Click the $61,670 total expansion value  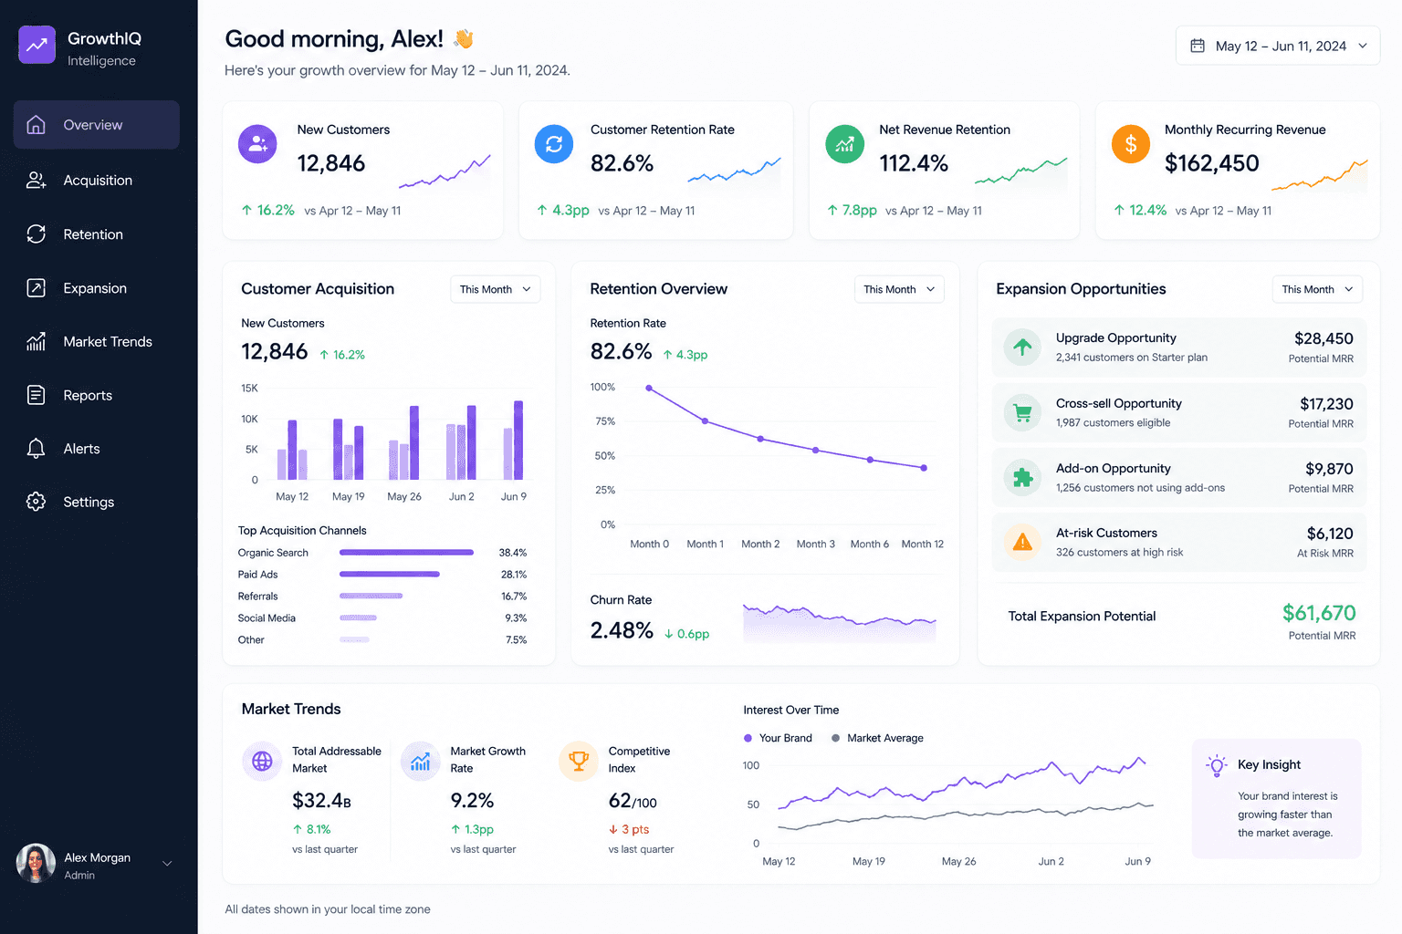click(x=1319, y=613)
